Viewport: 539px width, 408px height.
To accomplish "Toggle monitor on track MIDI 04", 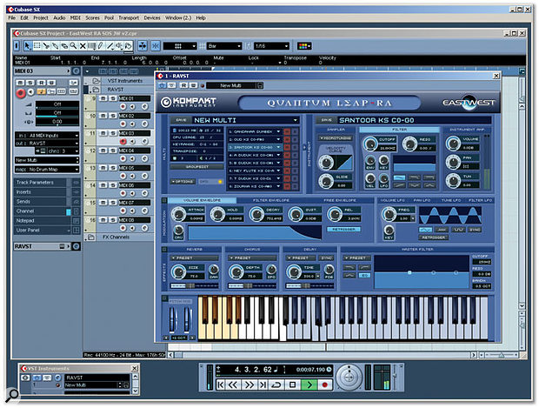I will click(132, 158).
